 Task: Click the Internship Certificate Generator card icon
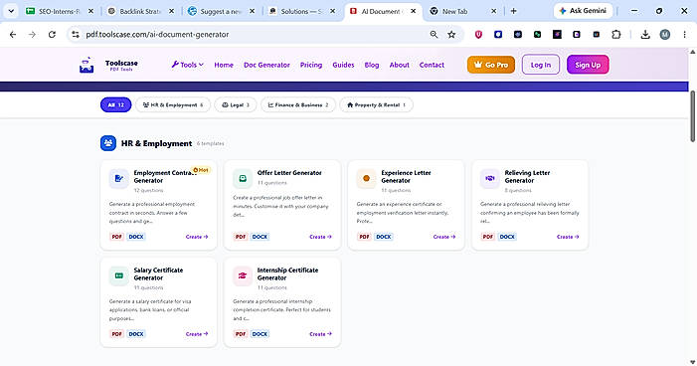(x=243, y=275)
